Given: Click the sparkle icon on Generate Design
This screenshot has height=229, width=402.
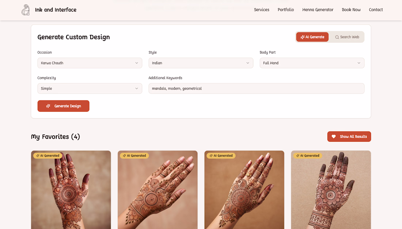Looking at the screenshot, I should pyautogui.click(x=48, y=106).
